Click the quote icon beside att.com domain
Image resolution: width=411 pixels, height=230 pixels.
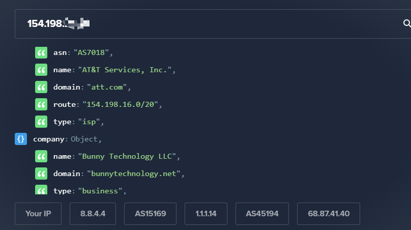41,87
